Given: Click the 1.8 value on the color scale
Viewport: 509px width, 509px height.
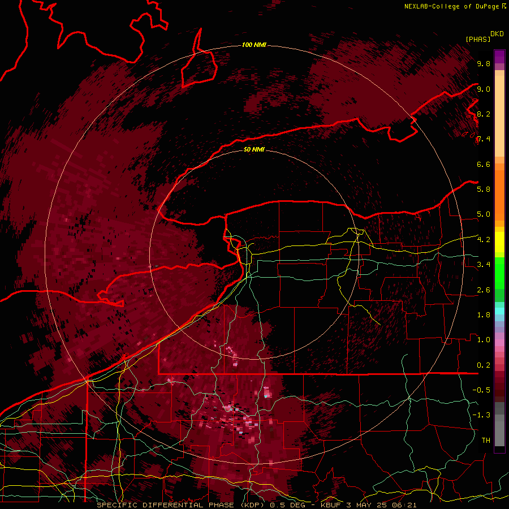Looking at the screenshot, I should pyautogui.click(x=484, y=314).
